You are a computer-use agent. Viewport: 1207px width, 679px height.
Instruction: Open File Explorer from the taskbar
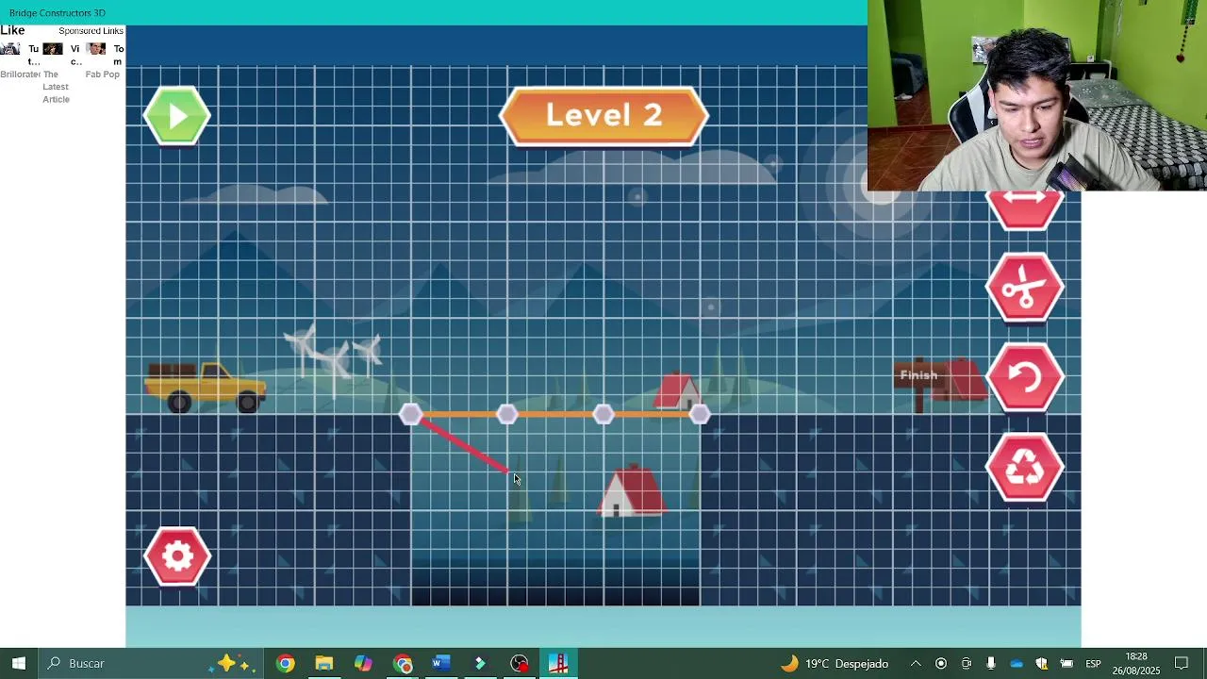tap(323, 664)
